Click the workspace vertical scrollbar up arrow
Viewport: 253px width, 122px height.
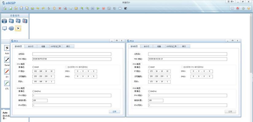(251, 15)
